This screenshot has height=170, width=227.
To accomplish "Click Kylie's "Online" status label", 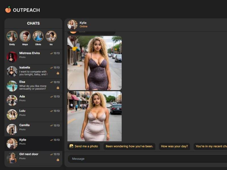I will [83, 26].
